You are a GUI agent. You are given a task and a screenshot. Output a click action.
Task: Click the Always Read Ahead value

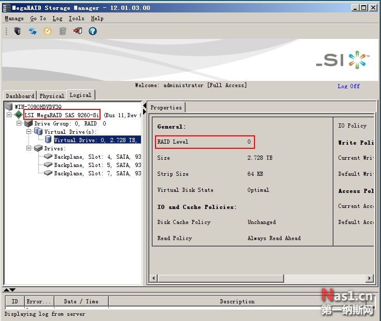(x=274, y=238)
